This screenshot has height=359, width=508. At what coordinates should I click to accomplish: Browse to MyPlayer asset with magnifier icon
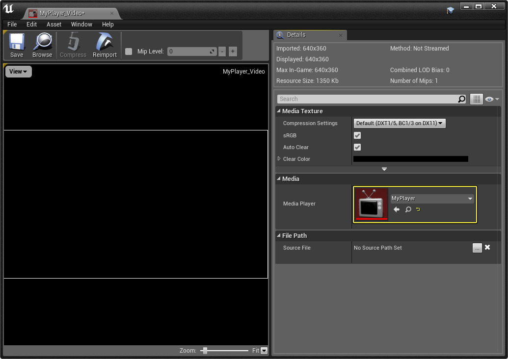[408, 209]
